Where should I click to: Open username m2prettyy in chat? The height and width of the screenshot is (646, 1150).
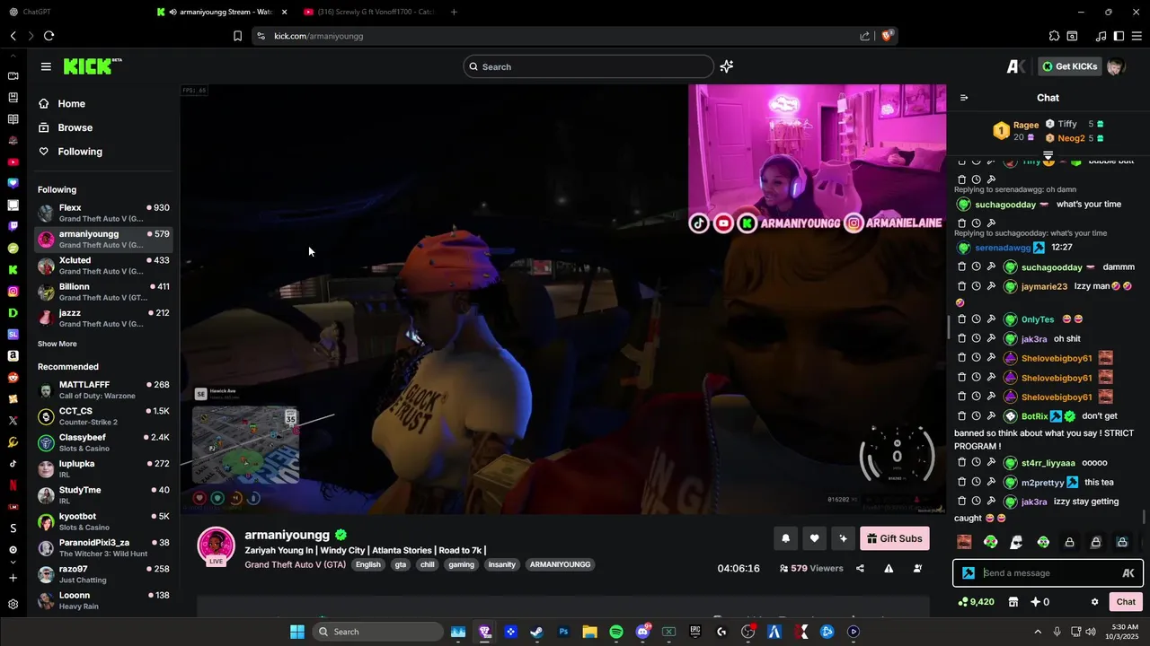pyautogui.click(x=1042, y=483)
